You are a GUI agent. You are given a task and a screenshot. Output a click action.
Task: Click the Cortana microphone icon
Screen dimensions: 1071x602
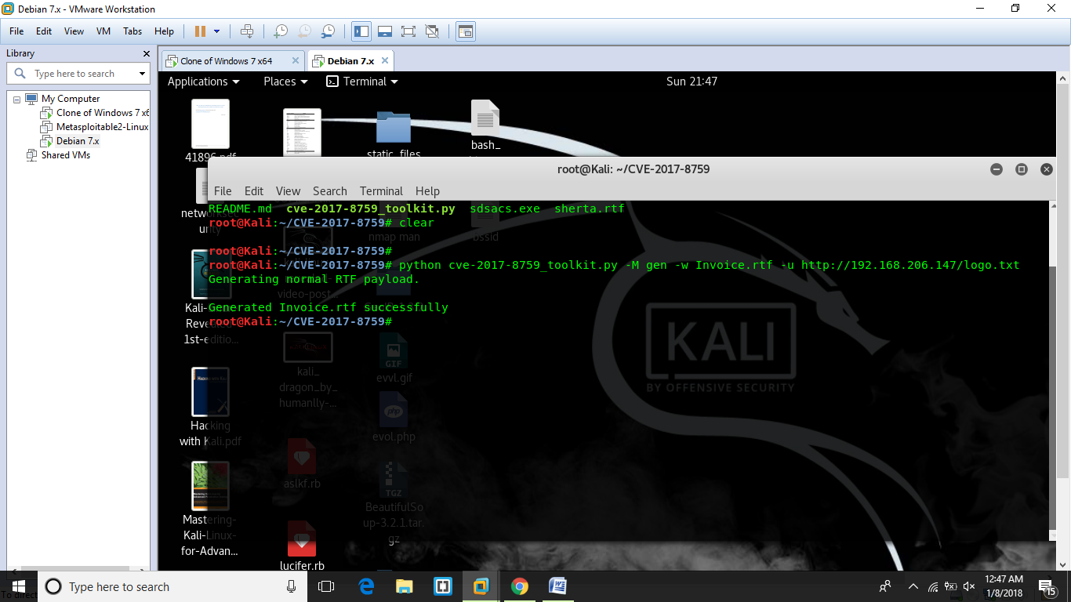coord(292,586)
